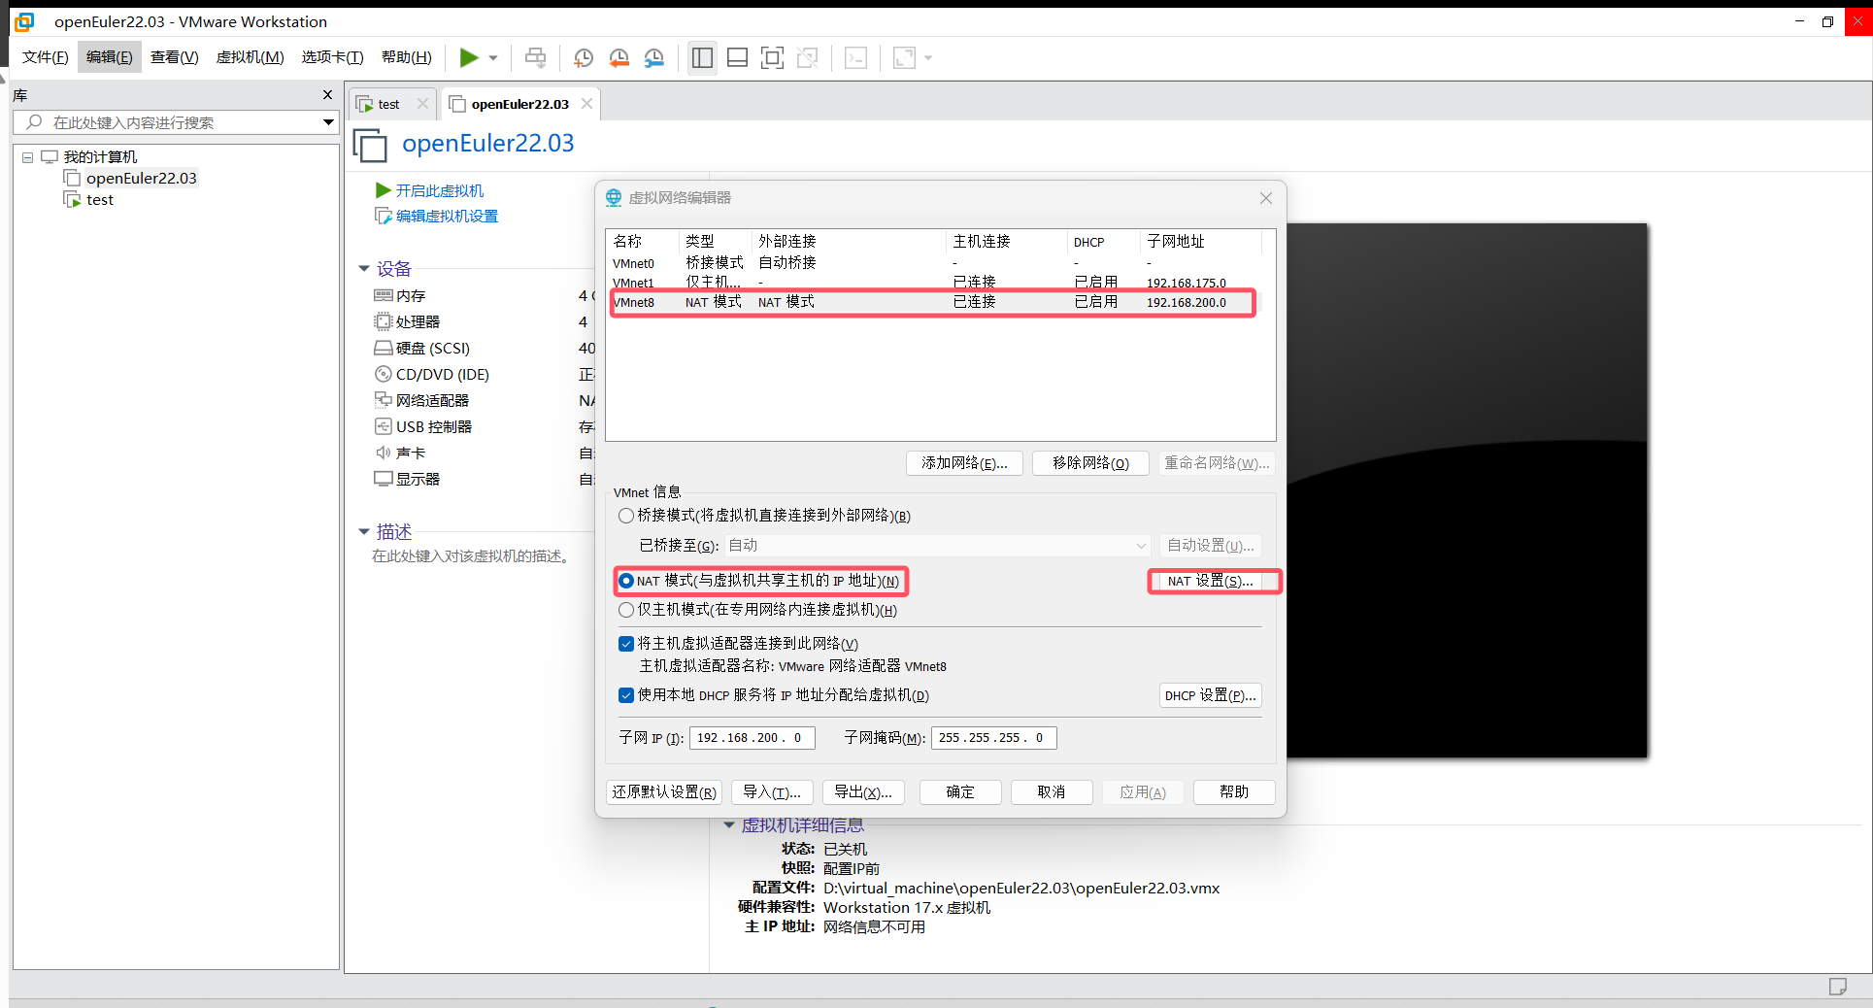This screenshot has height=1008, width=1873.
Task: Select test VM in library tree
Action: click(99, 199)
